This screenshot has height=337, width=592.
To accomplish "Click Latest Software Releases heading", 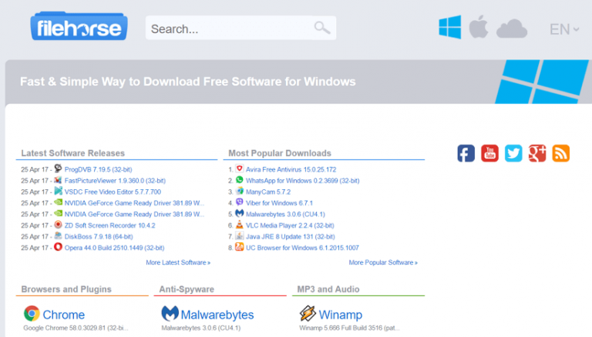I will point(73,153).
